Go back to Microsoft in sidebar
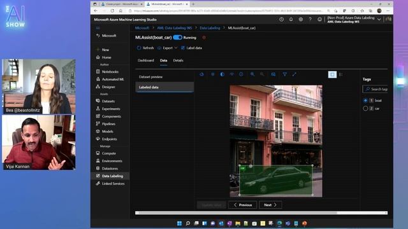408x229 pixels. (x=106, y=36)
